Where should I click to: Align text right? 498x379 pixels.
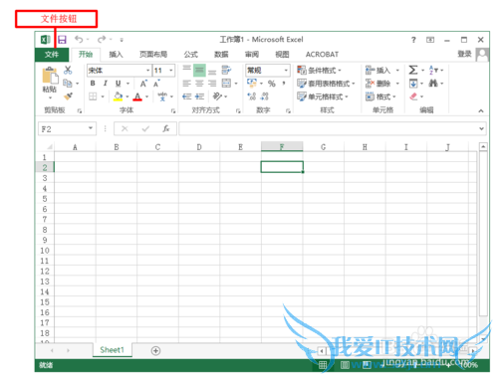pos(212,84)
